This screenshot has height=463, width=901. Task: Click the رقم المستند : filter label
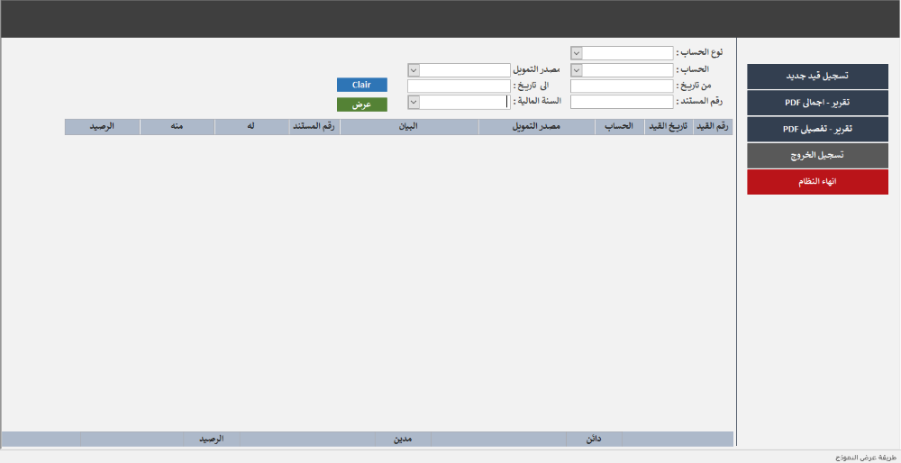point(699,101)
